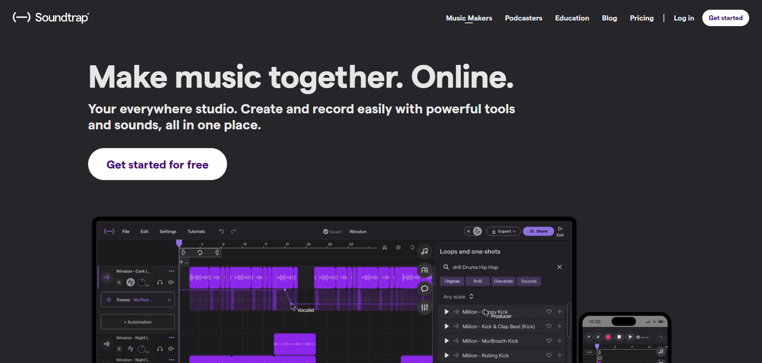The height and width of the screenshot is (363, 762).
Task: Mute the Winston - Cork track
Action: click(x=171, y=282)
